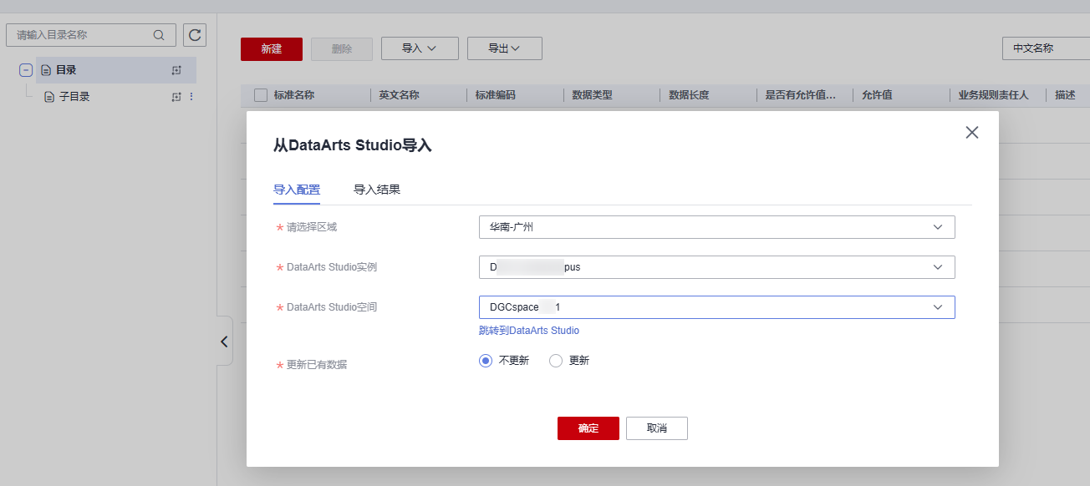The height and width of the screenshot is (486, 1090).
Task: Click the add icon beside 子目录
Action: (x=176, y=97)
